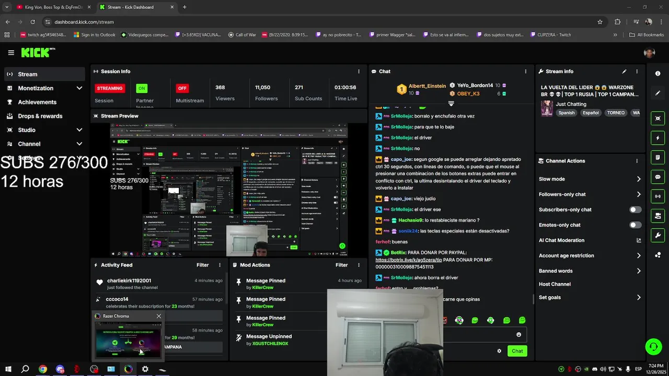The width and height of the screenshot is (669, 376).
Task: Open Achievements in left sidebar
Action: pos(44,102)
